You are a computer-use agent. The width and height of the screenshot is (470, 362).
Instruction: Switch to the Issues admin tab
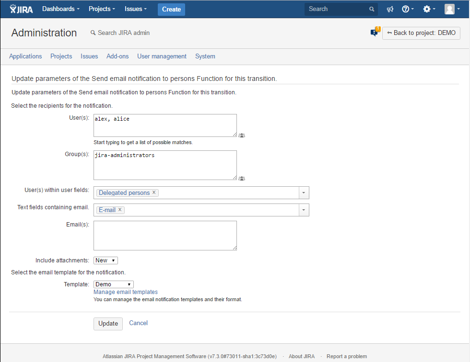tap(89, 56)
